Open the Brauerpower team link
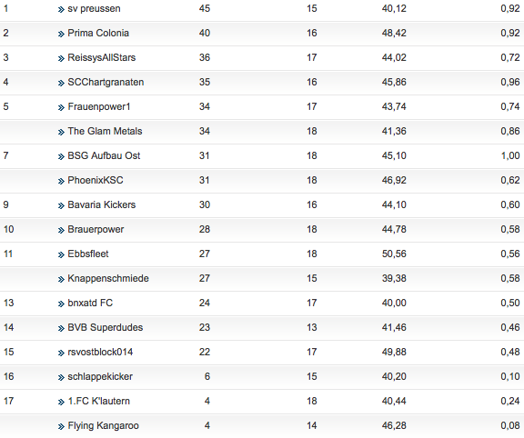Screen dimensions: 524x438 (96, 229)
